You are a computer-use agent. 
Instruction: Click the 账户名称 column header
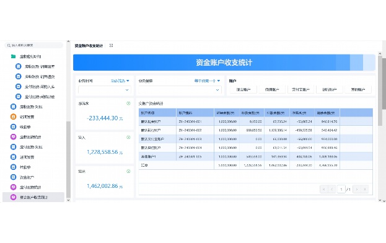[157, 113]
